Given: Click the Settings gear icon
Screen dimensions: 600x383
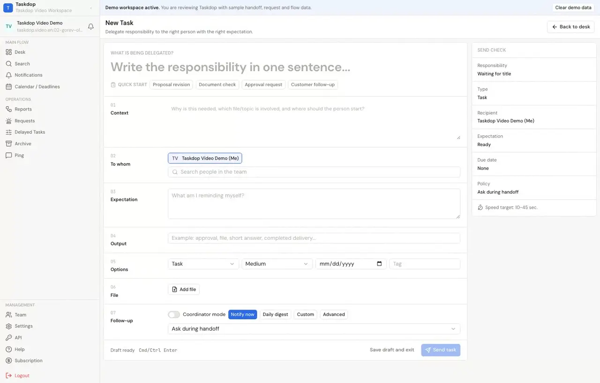Looking at the screenshot, I should [x=8, y=326].
